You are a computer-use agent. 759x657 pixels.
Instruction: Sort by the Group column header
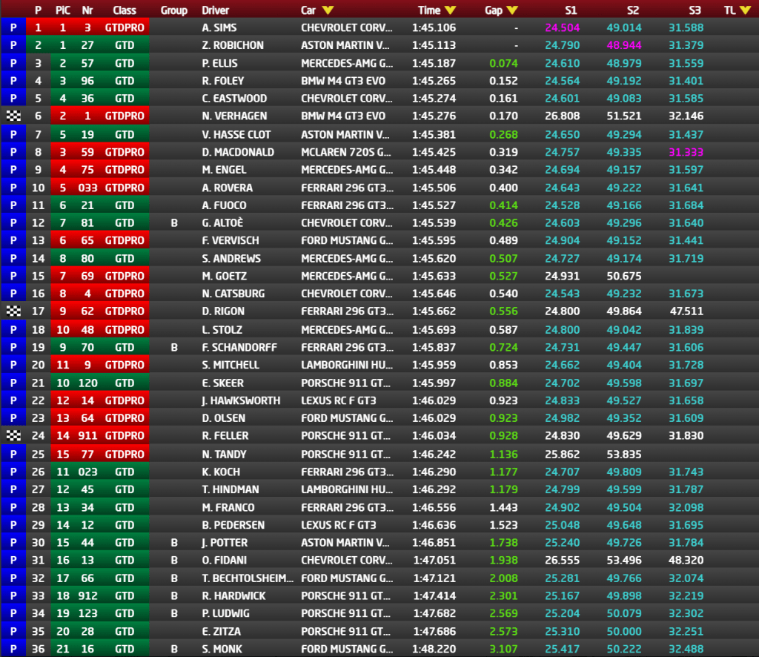(x=173, y=10)
